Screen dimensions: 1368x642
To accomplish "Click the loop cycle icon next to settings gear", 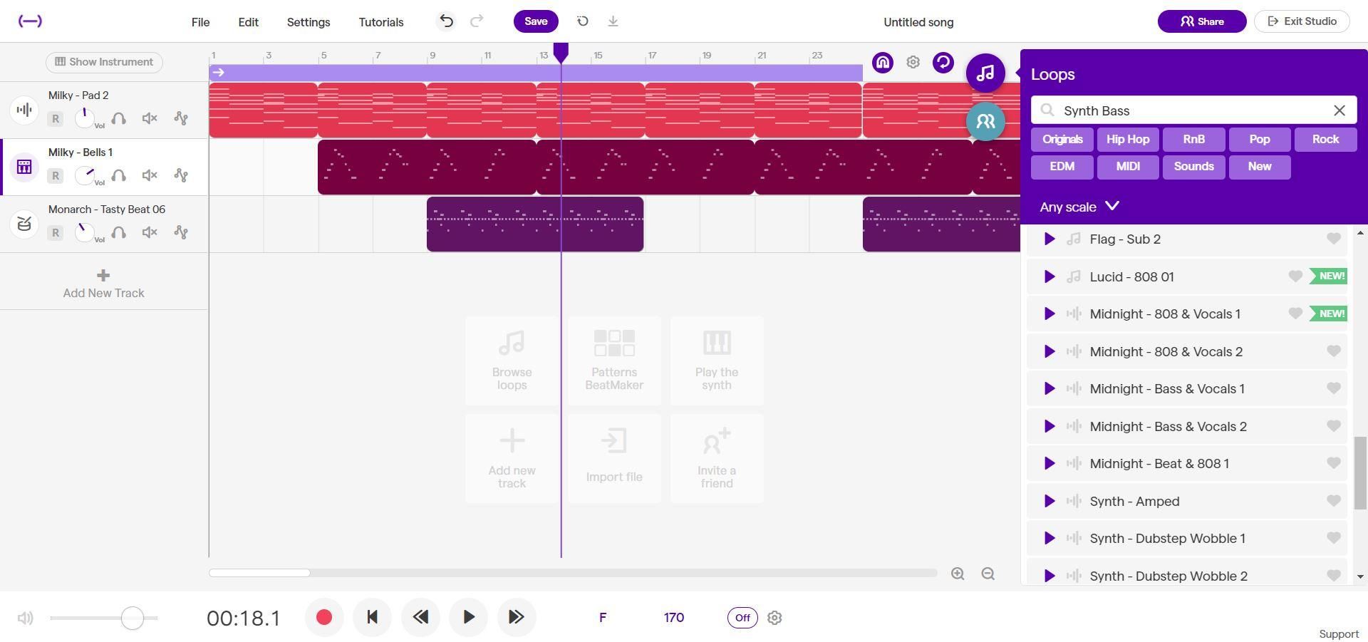I will click(x=943, y=62).
